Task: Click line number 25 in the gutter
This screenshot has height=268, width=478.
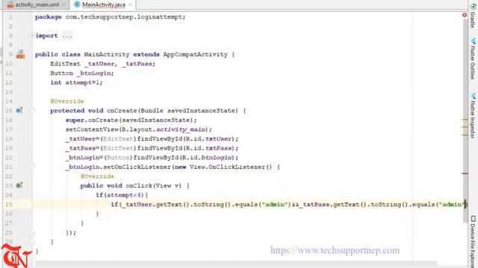Action: click(9, 205)
